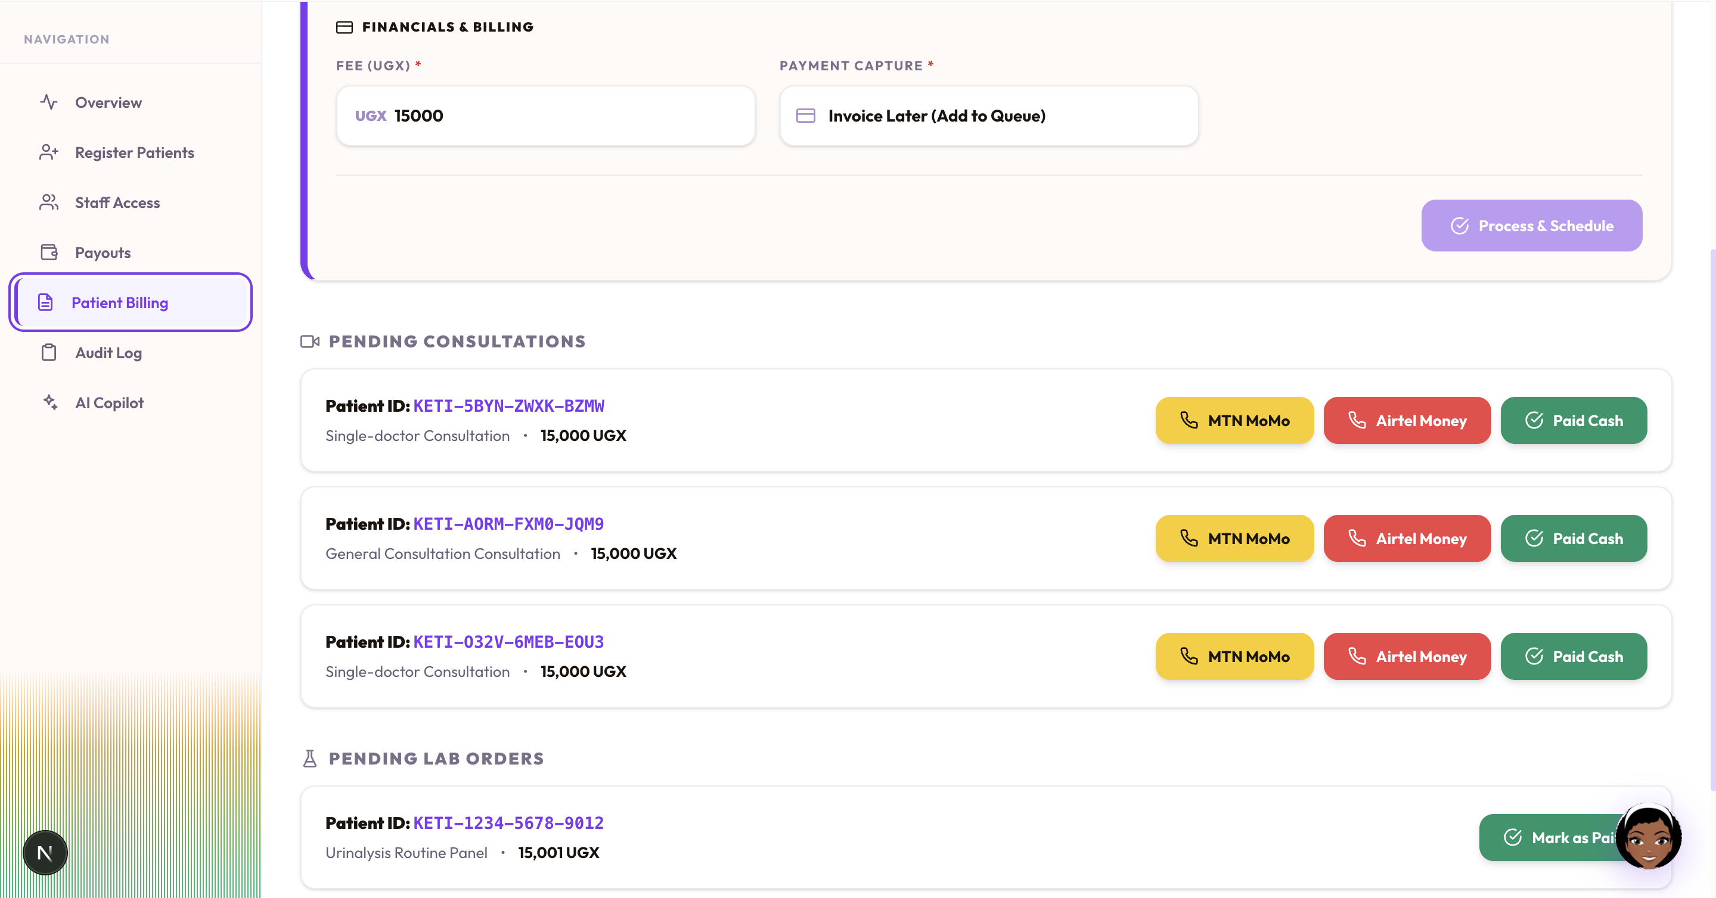Screen dimensions: 1716x898
Task: Click the Overview activity pulse icon
Action: point(49,102)
